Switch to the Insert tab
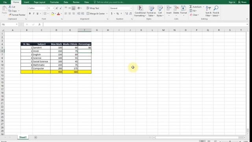 (x=26, y=2)
